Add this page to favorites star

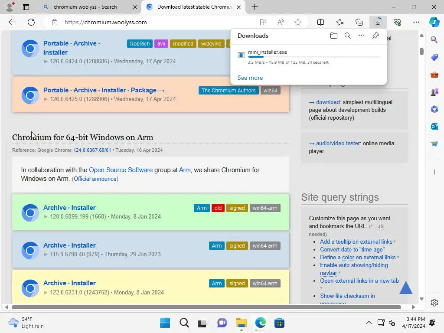point(297,22)
